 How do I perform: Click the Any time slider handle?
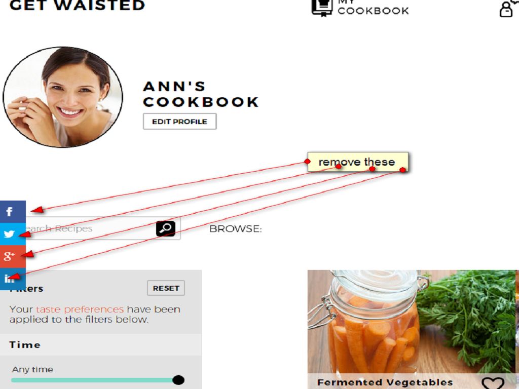tap(178, 380)
